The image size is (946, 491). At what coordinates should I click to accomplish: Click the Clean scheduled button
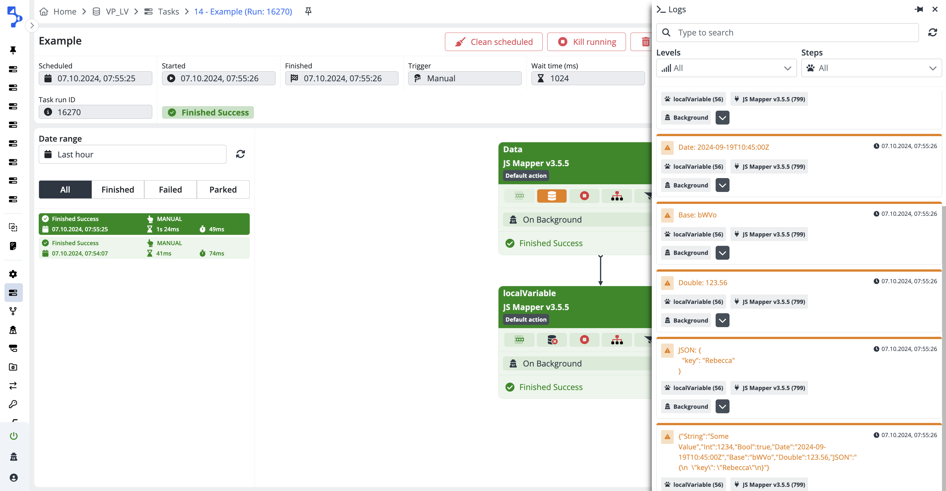pyautogui.click(x=493, y=42)
